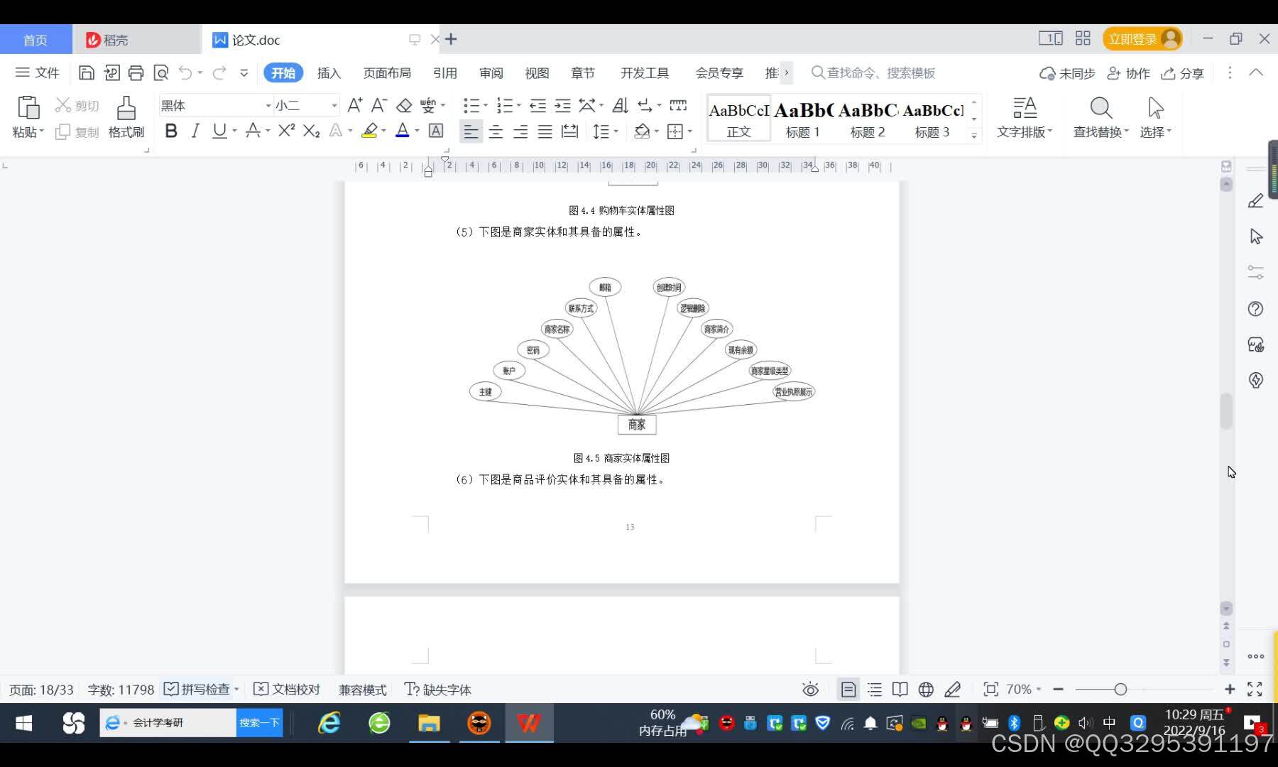
Task: Expand the Select (选择) dropdown
Action: coord(1168,131)
